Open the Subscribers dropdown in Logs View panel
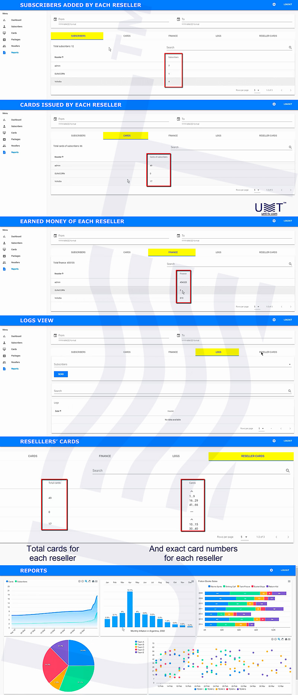 (172, 364)
